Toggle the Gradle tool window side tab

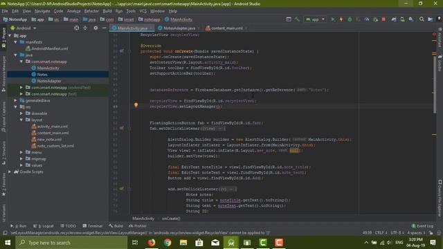click(x=440, y=63)
